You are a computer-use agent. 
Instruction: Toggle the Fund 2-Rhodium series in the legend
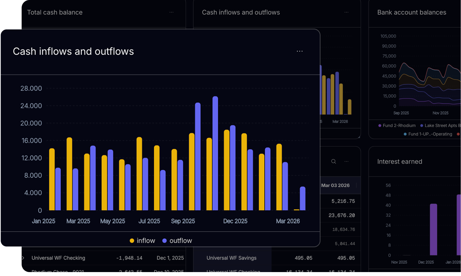pyautogui.click(x=399, y=126)
